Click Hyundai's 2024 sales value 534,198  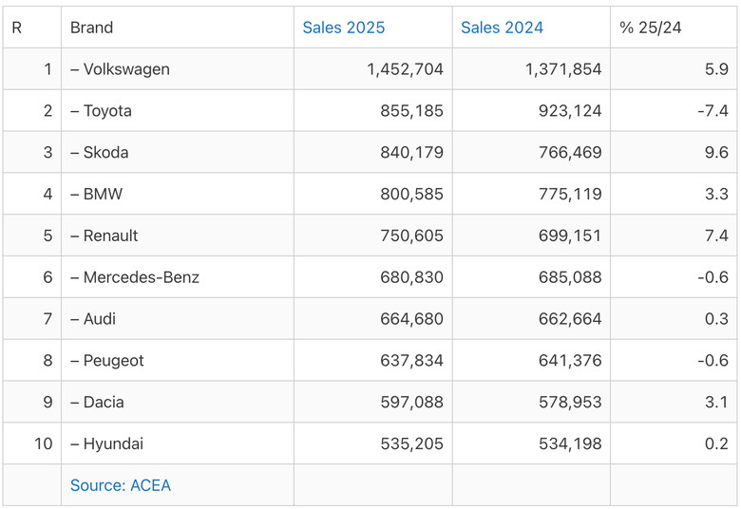click(570, 443)
